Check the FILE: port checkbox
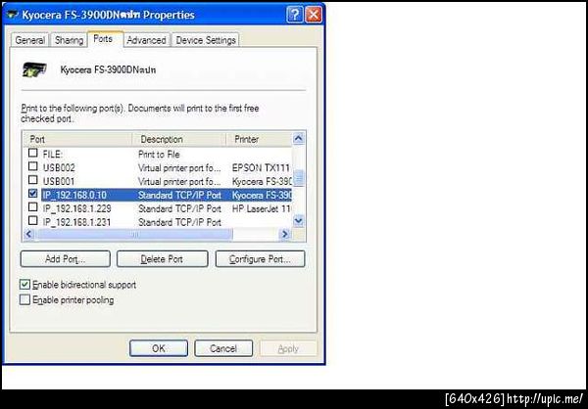 [x=33, y=153]
